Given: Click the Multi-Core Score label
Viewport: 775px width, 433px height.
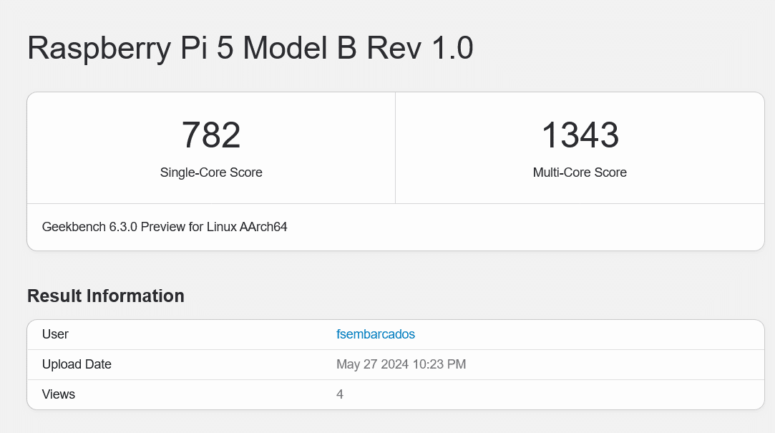Looking at the screenshot, I should (580, 172).
